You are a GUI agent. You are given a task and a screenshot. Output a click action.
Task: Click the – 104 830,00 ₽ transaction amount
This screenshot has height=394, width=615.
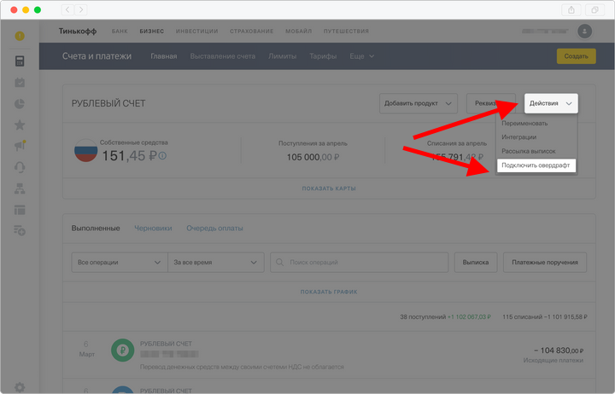[x=559, y=351]
